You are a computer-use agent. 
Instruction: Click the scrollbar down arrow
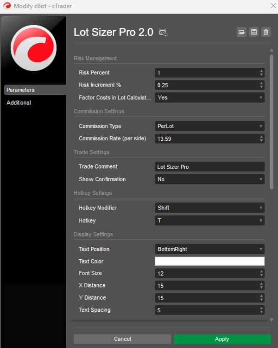(x=272, y=320)
